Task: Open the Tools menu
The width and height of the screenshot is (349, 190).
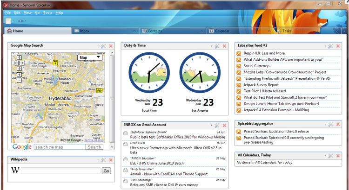Action: click(x=47, y=13)
